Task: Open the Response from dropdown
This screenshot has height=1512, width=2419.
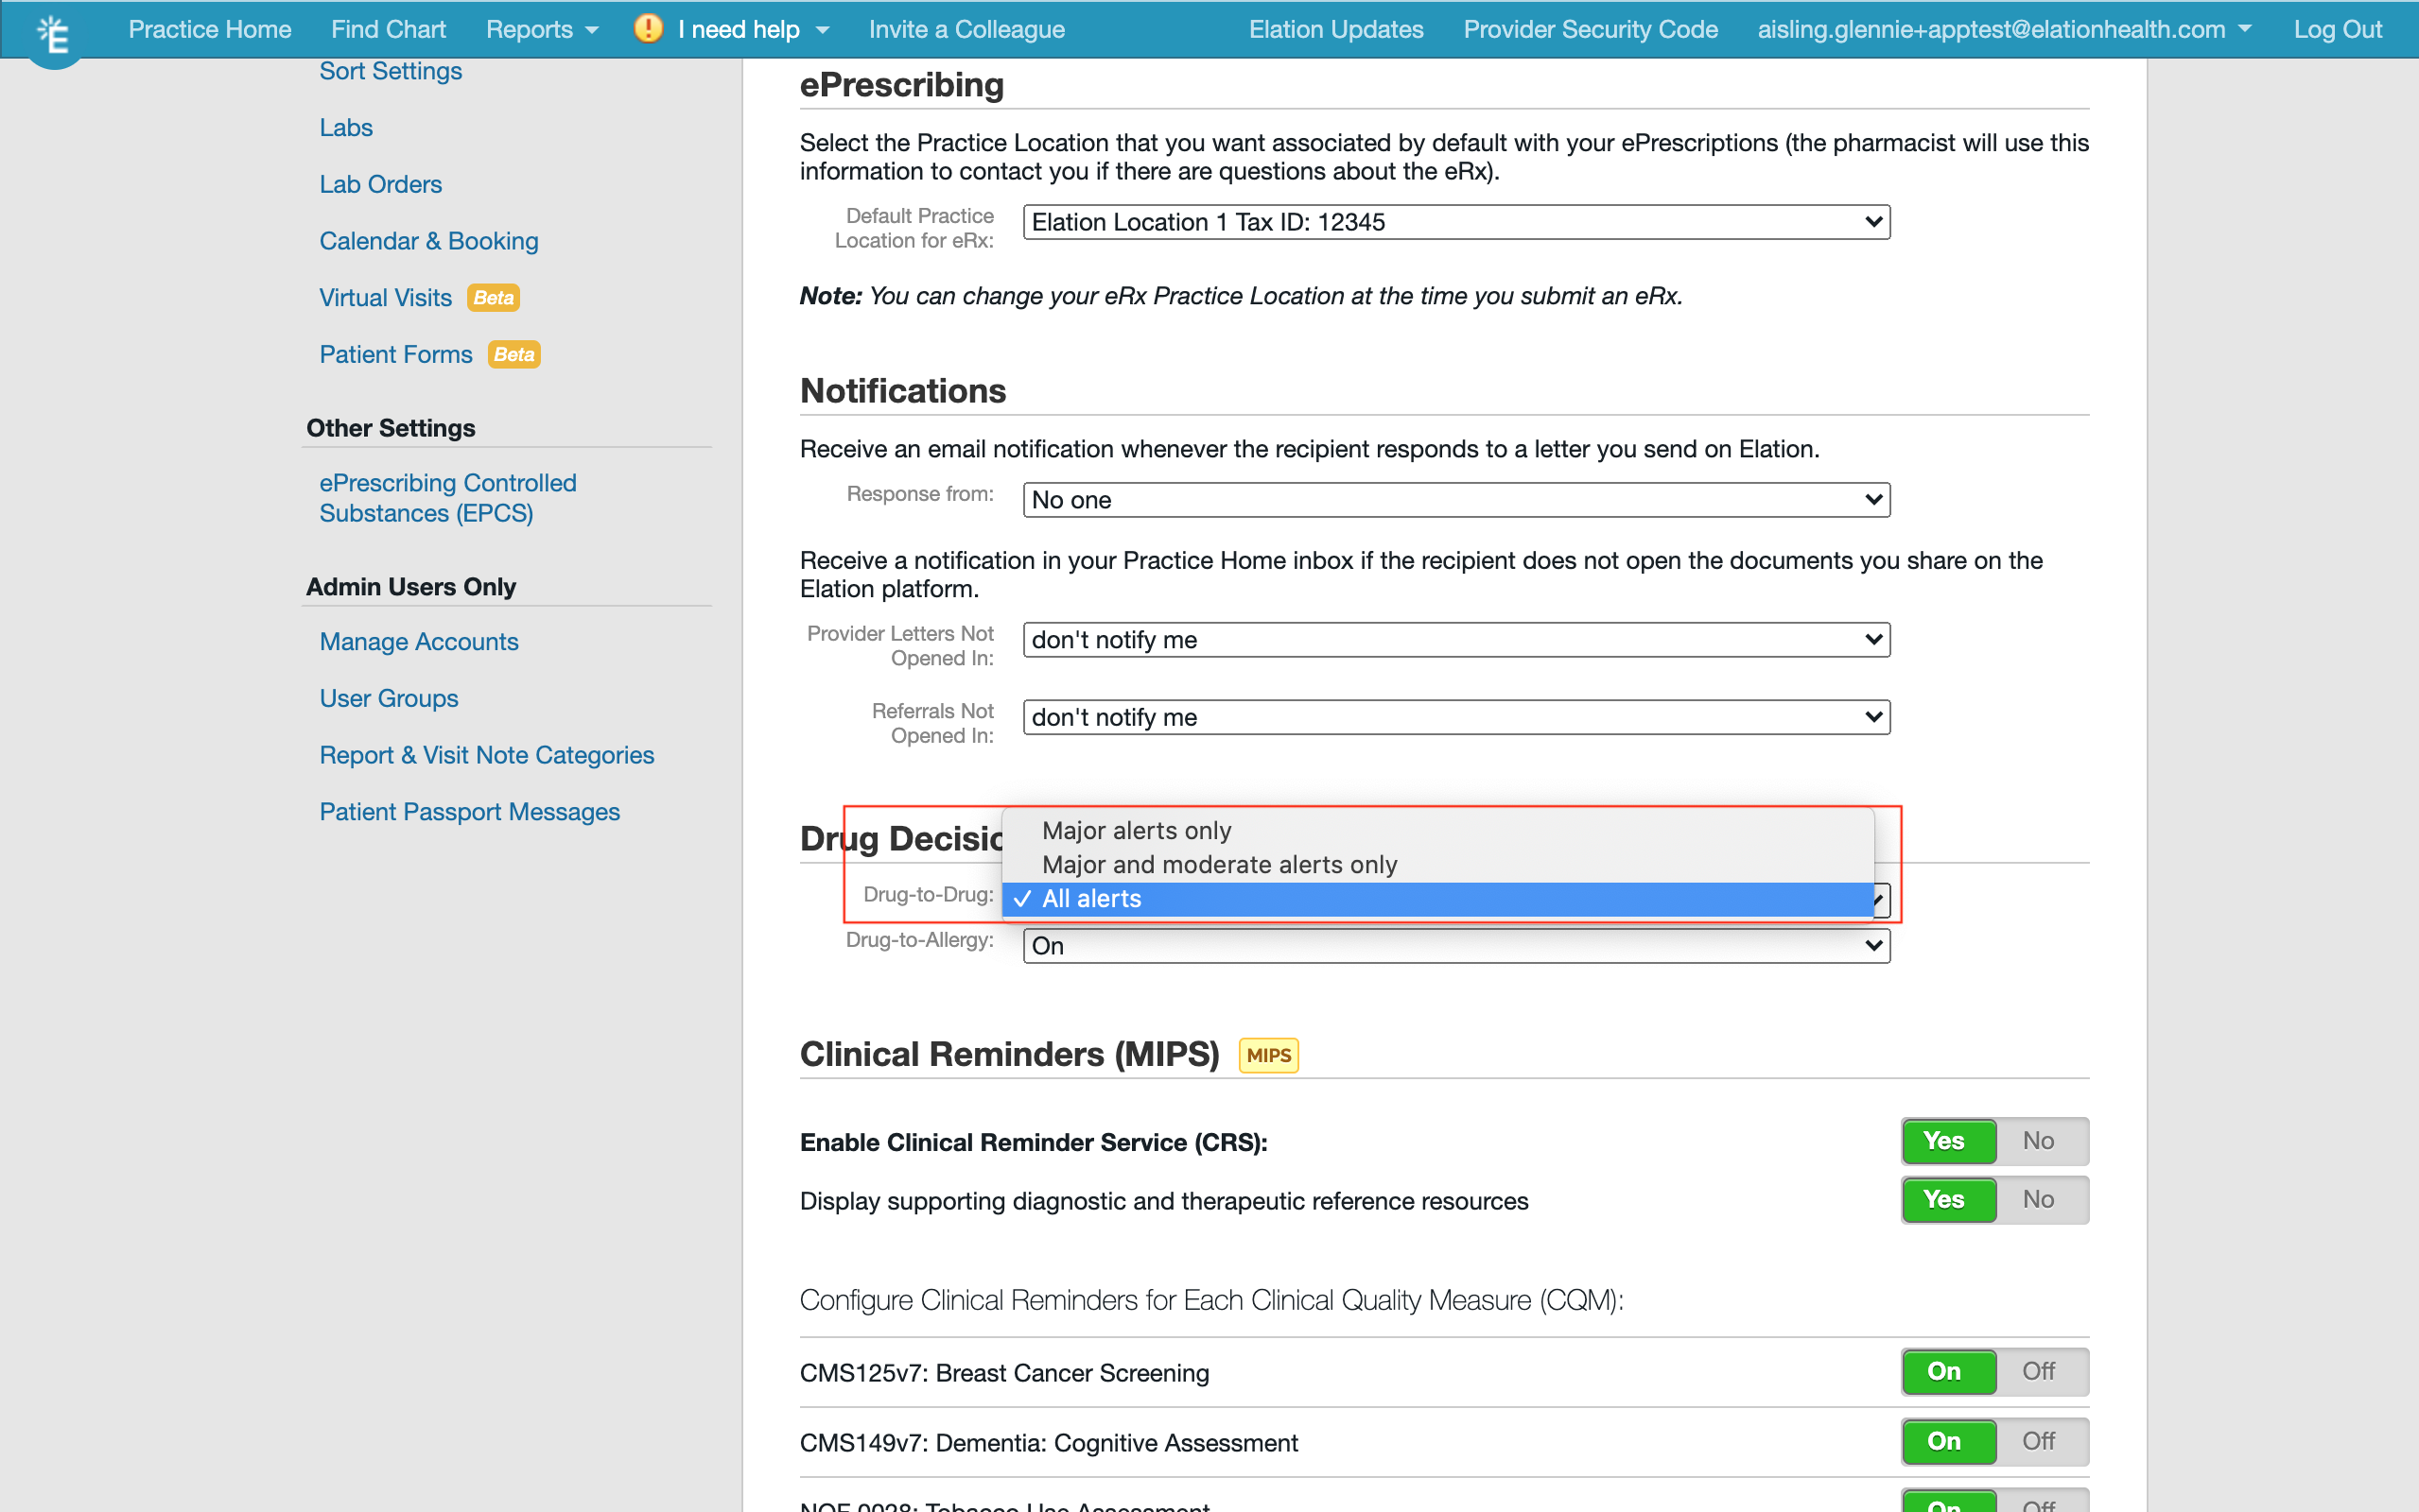Action: pos(1455,500)
